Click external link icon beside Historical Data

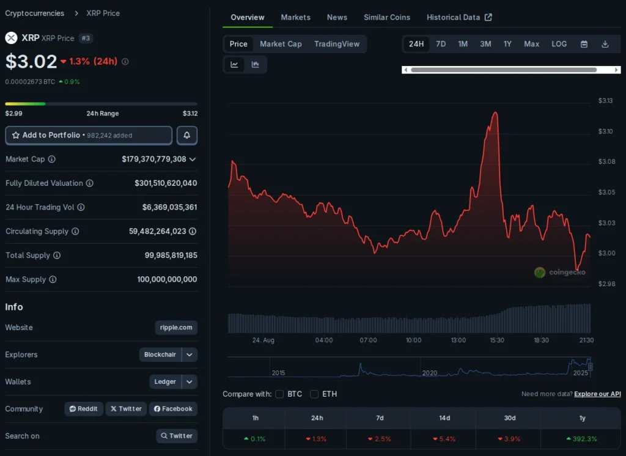(488, 17)
